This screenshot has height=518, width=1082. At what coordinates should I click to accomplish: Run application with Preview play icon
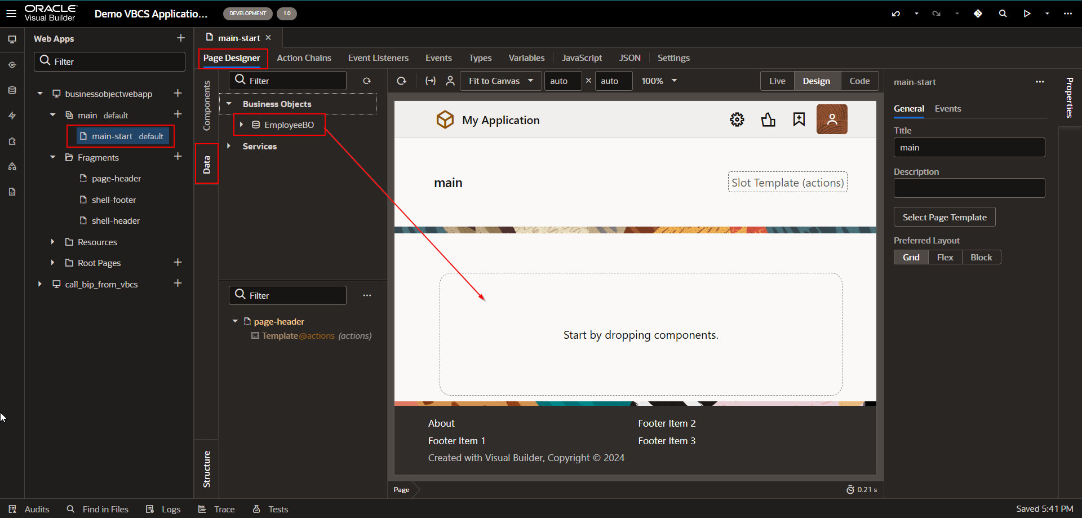coord(1027,14)
